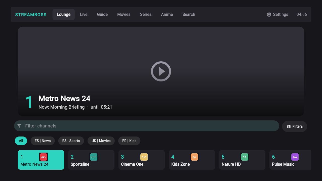The height and width of the screenshot is (181, 322).
Task: Select the Pulse Music channel name
Action: [283, 164]
